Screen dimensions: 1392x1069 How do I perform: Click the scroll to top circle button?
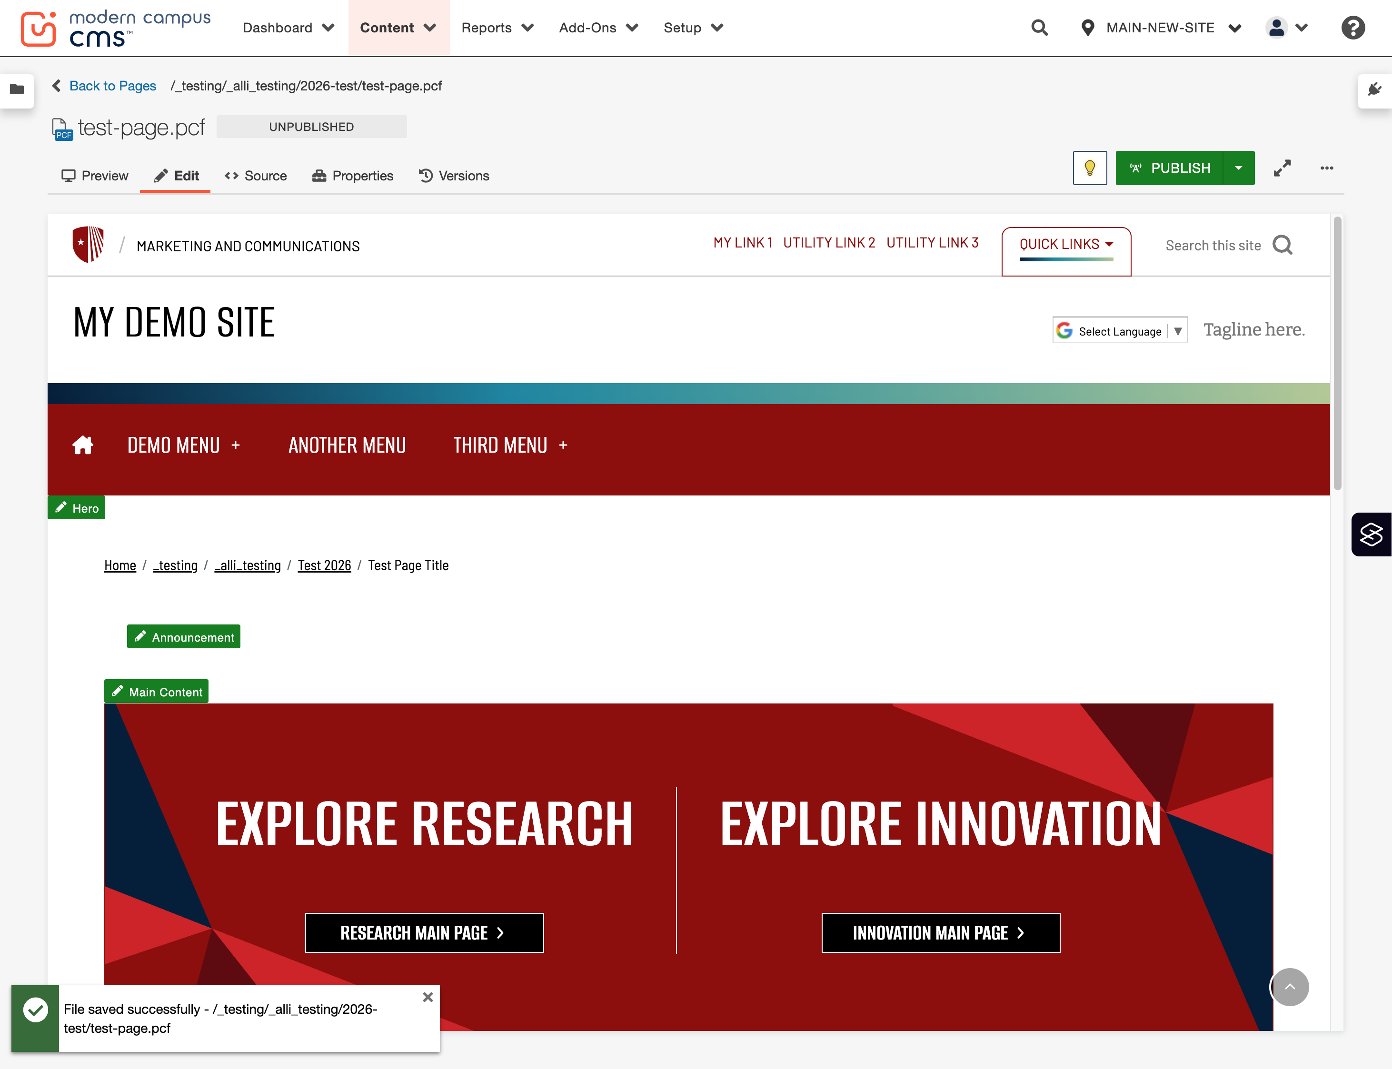click(1290, 987)
